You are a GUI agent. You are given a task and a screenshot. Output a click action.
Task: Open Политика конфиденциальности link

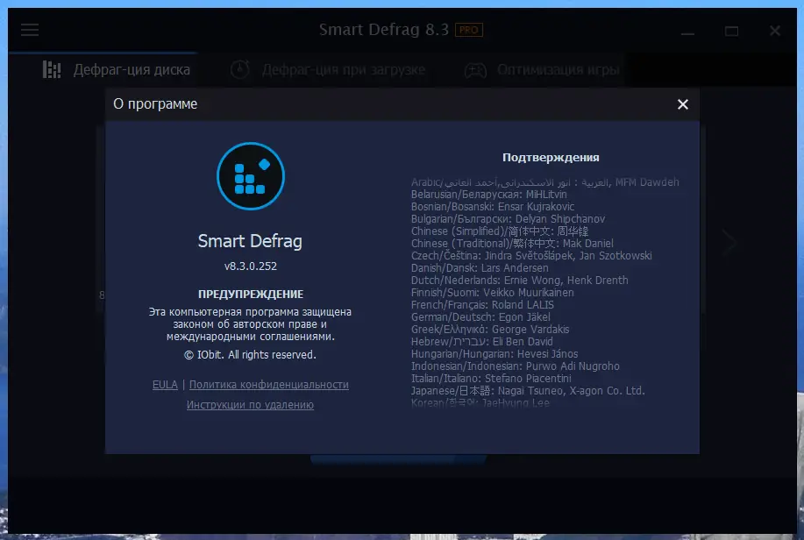[268, 385]
